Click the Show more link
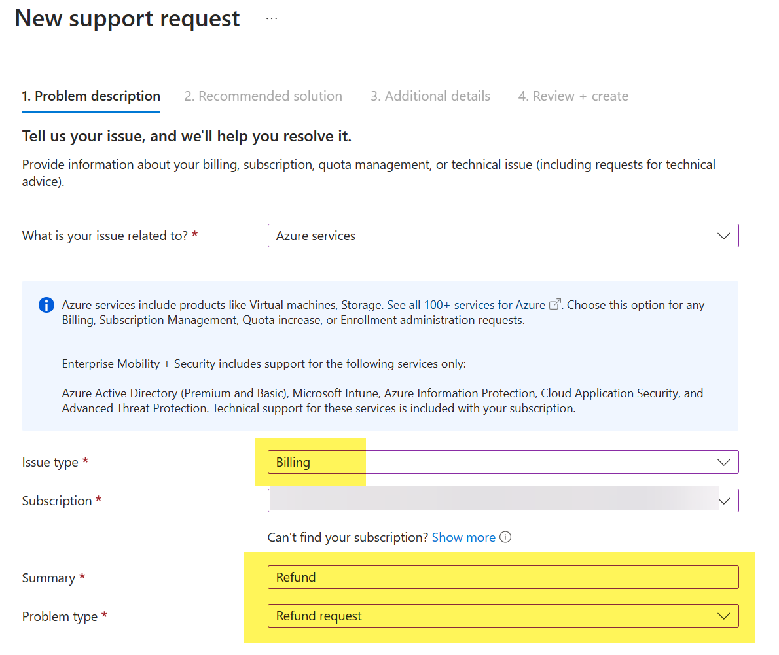The width and height of the screenshot is (779, 655). pos(463,537)
